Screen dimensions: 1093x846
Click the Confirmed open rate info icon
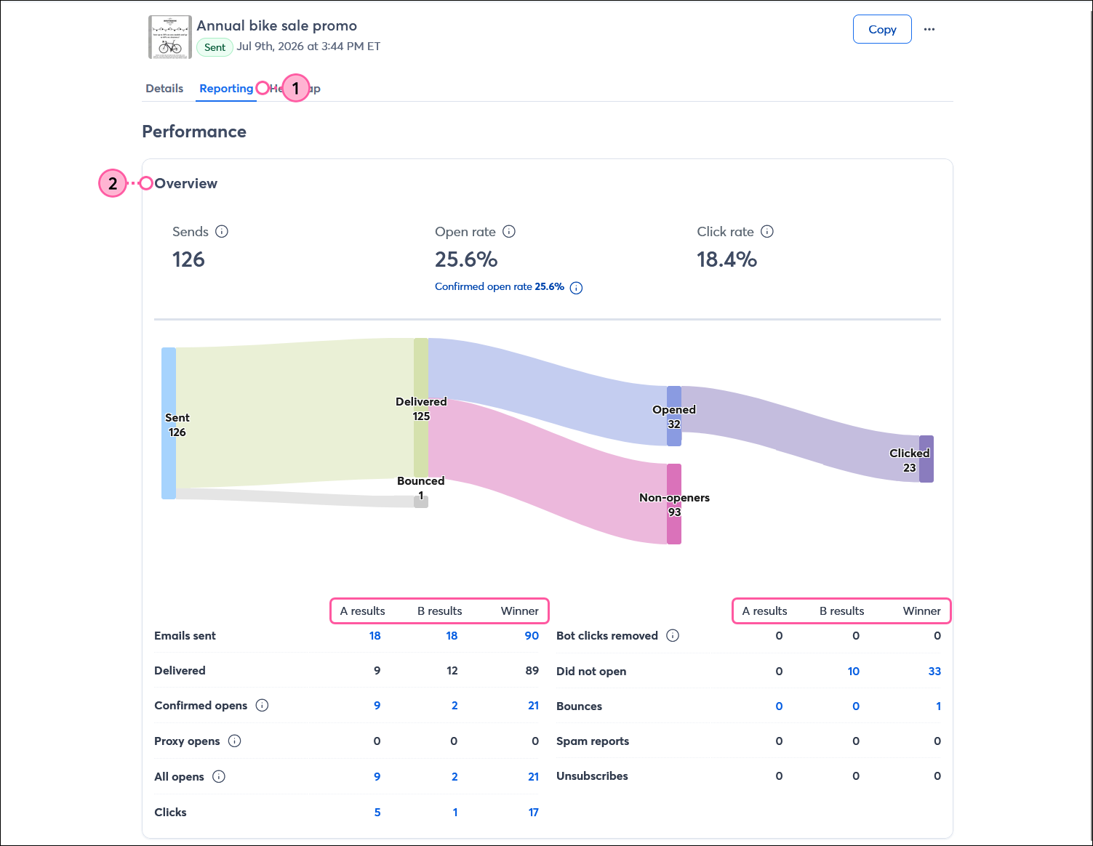[576, 288]
